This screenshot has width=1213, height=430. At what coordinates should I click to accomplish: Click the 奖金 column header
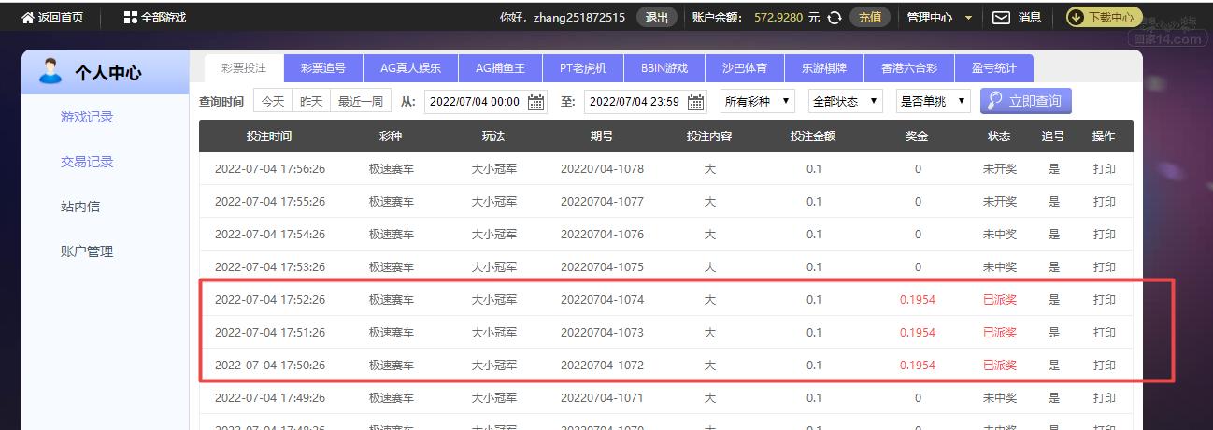tap(917, 136)
